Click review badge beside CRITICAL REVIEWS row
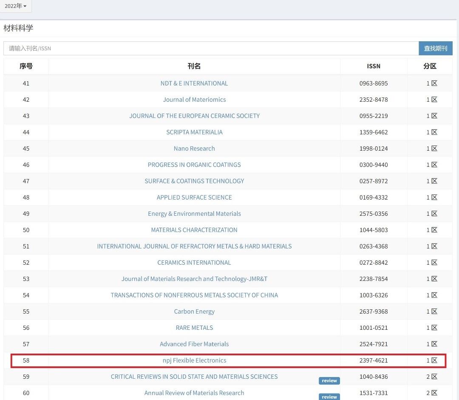 [x=329, y=381]
